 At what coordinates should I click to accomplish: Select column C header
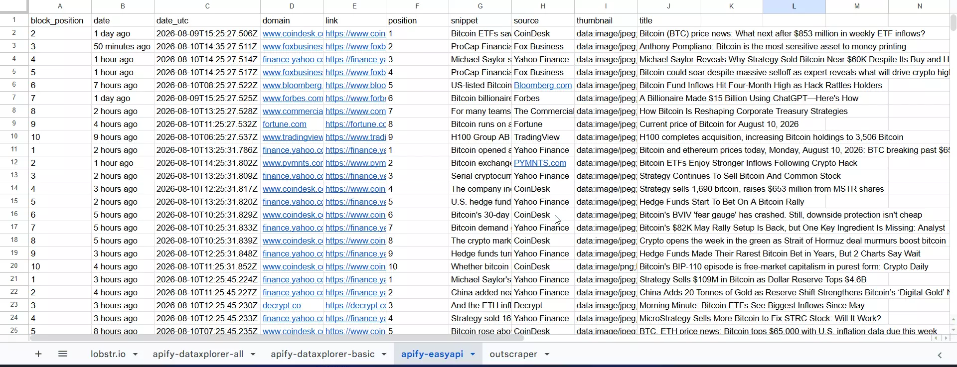(x=207, y=6)
